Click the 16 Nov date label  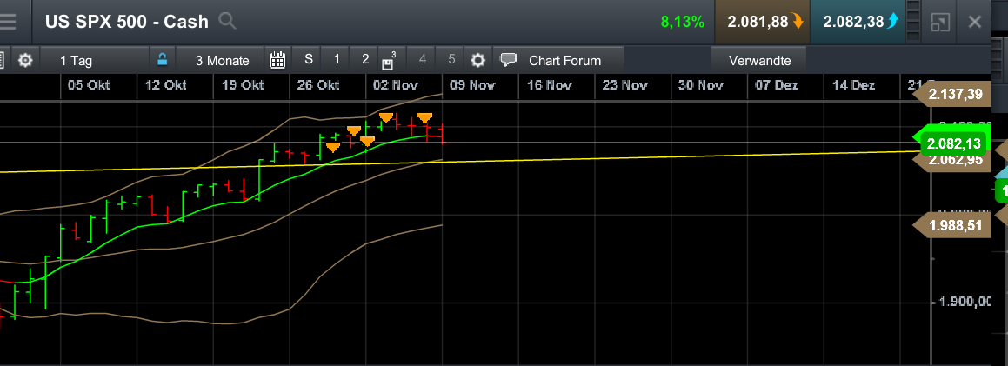coord(549,84)
